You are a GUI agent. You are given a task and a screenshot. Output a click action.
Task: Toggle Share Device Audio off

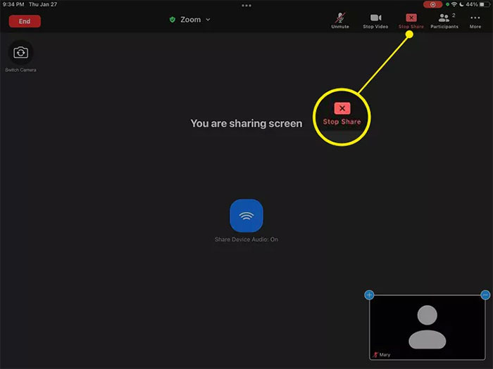(x=246, y=216)
